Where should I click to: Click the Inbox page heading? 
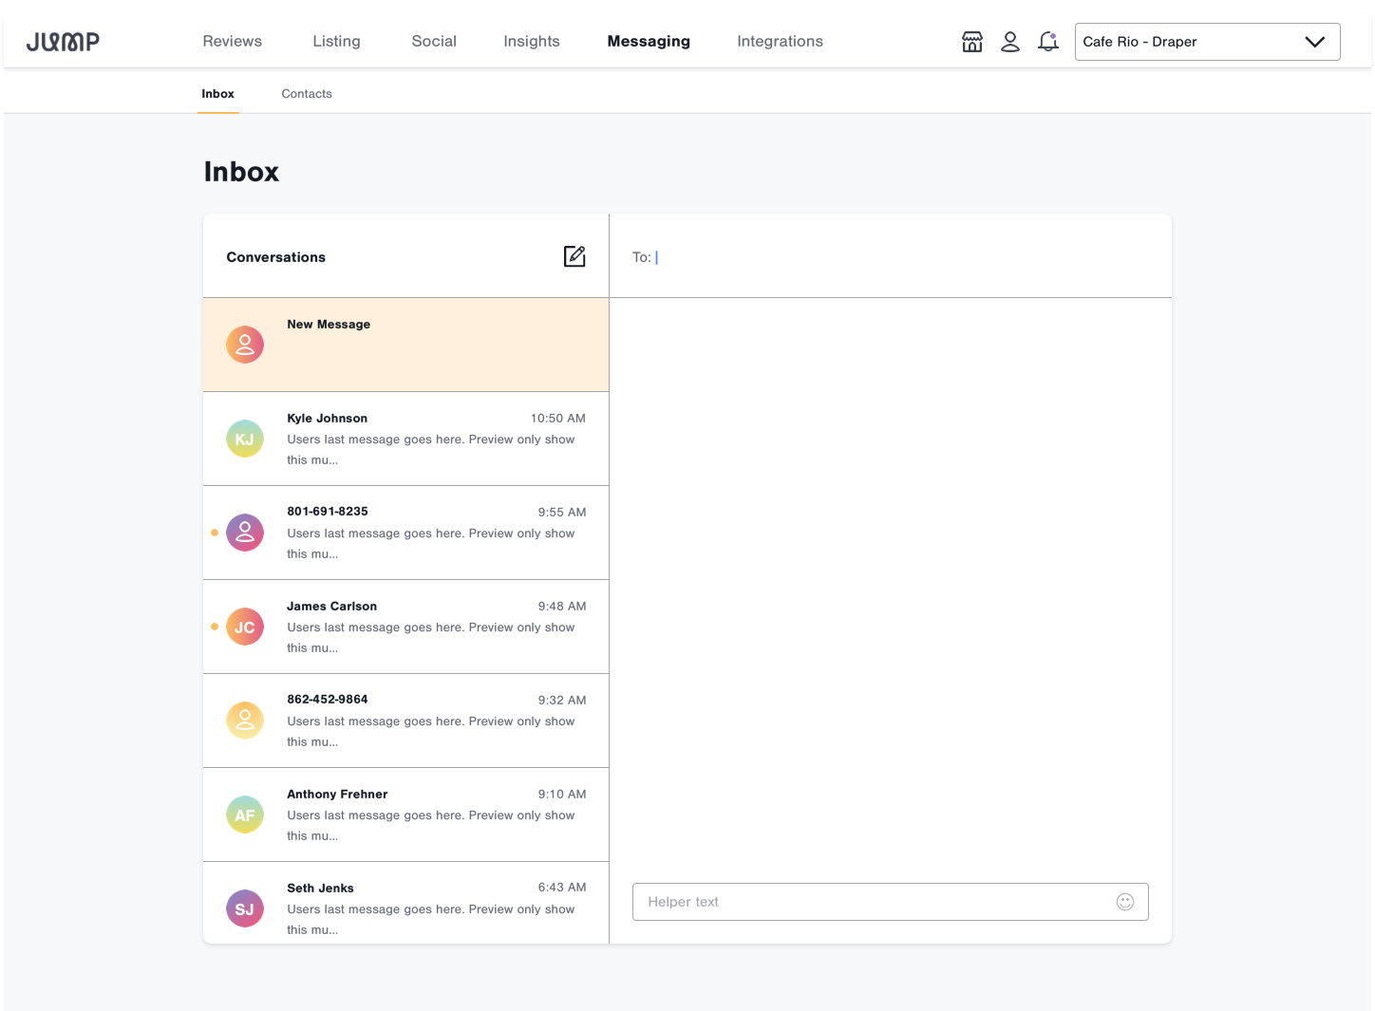pos(241,172)
